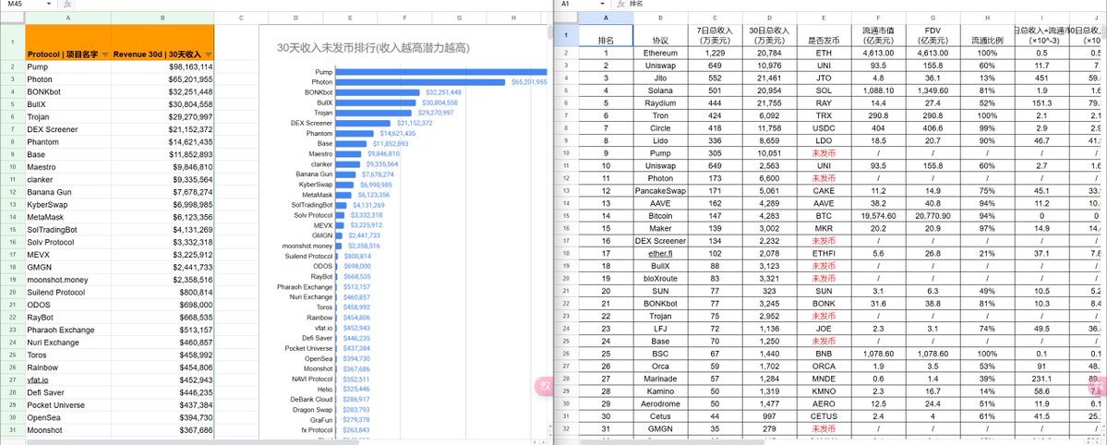
Task: Click the Photon bar in the chart
Action: [x=420, y=83]
